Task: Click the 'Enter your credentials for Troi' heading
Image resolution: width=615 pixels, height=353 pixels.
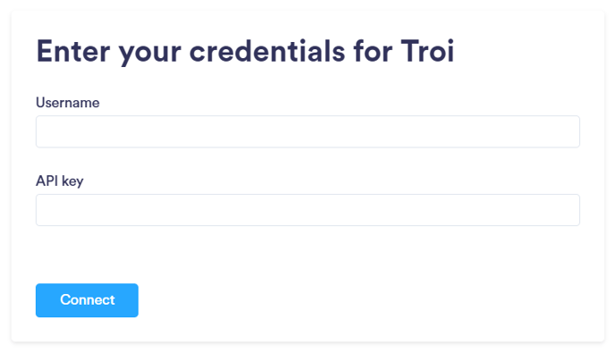Action: tap(245, 51)
